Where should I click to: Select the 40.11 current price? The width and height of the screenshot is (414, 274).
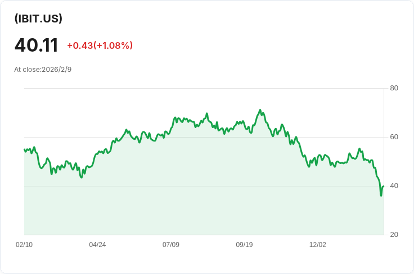click(x=36, y=45)
